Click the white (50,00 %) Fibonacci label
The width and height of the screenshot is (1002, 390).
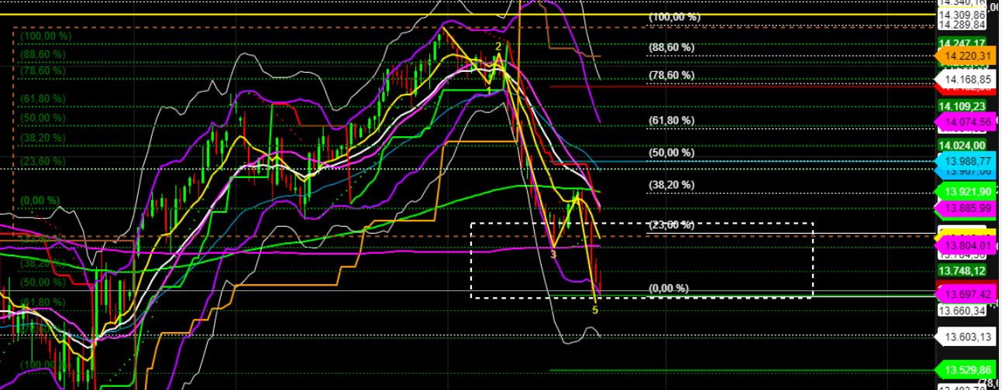671,152
